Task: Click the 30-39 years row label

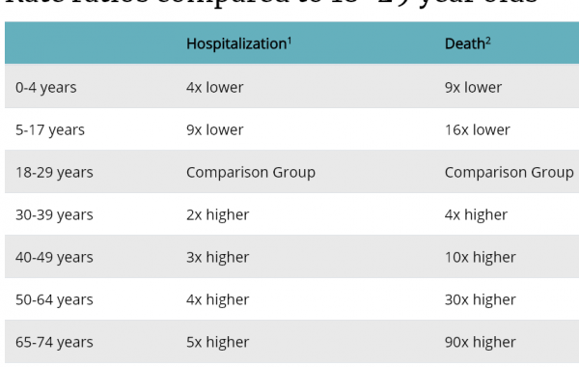Action: pos(54,214)
